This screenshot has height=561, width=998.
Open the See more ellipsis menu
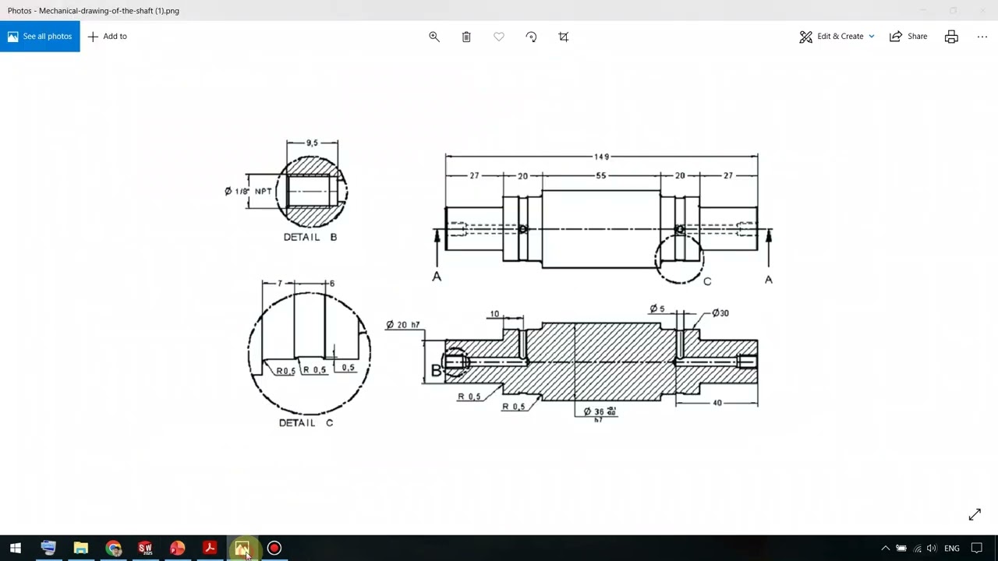(x=982, y=37)
